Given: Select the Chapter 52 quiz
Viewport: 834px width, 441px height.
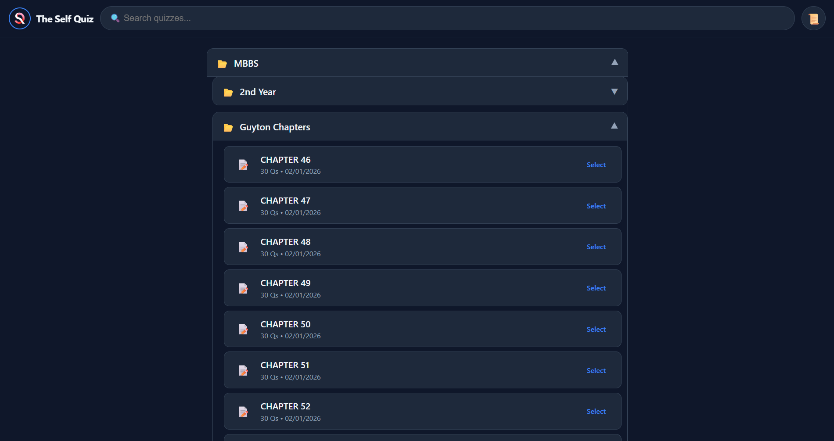Looking at the screenshot, I should (x=596, y=411).
